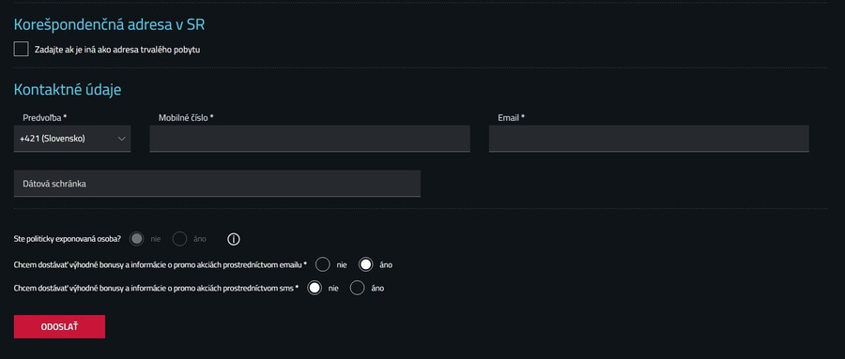845x359 pixels.
Task: Click the 'Mobilné číslo *' label
Action: [x=186, y=117]
